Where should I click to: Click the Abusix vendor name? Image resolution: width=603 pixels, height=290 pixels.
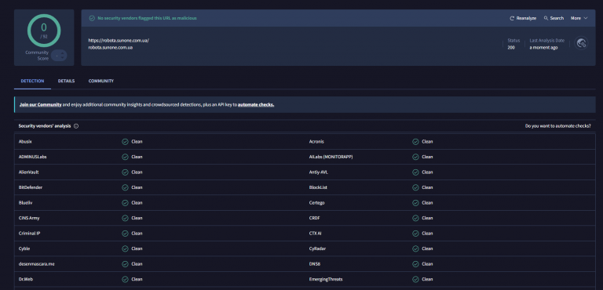pos(25,141)
